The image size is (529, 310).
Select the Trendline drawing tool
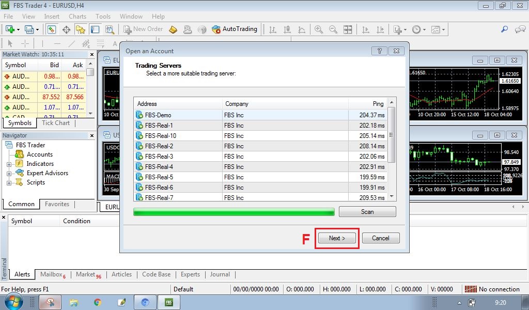coord(71,43)
